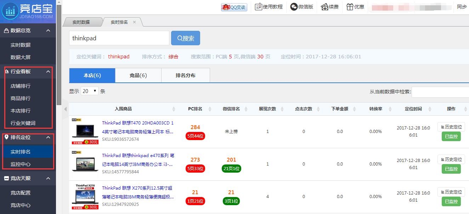
Task: Open 实时排名 in sidebar
Action: (x=28, y=152)
